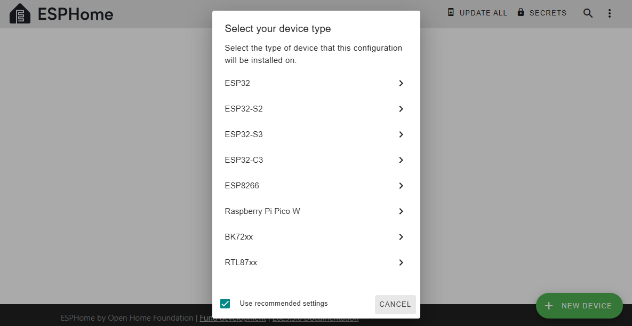
Task: Expand the ESP8266 chevron
Action: click(x=401, y=186)
